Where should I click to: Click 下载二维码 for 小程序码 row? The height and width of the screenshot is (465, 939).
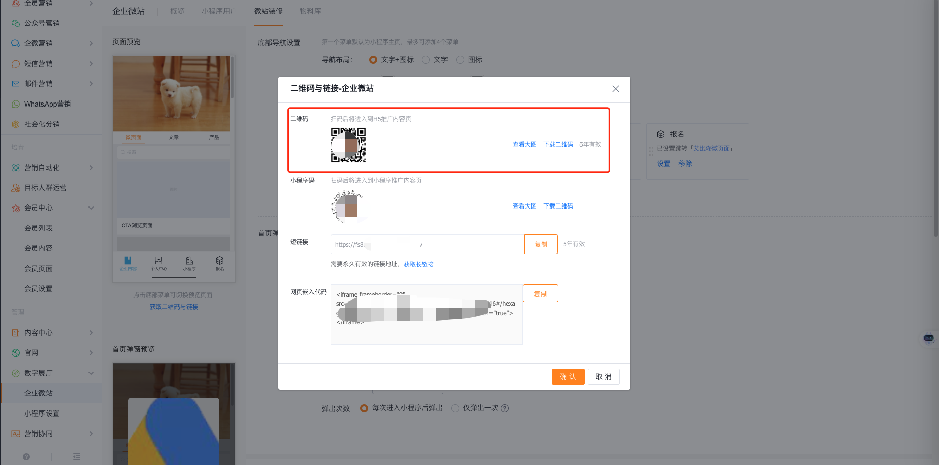[x=558, y=206]
